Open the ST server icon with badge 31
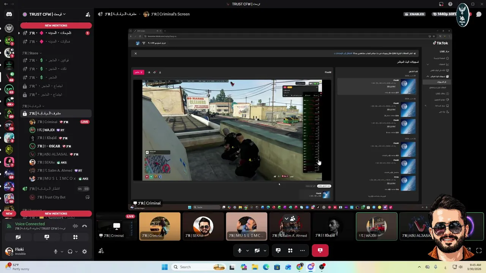The height and width of the screenshot is (273, 486). (9, 126)
